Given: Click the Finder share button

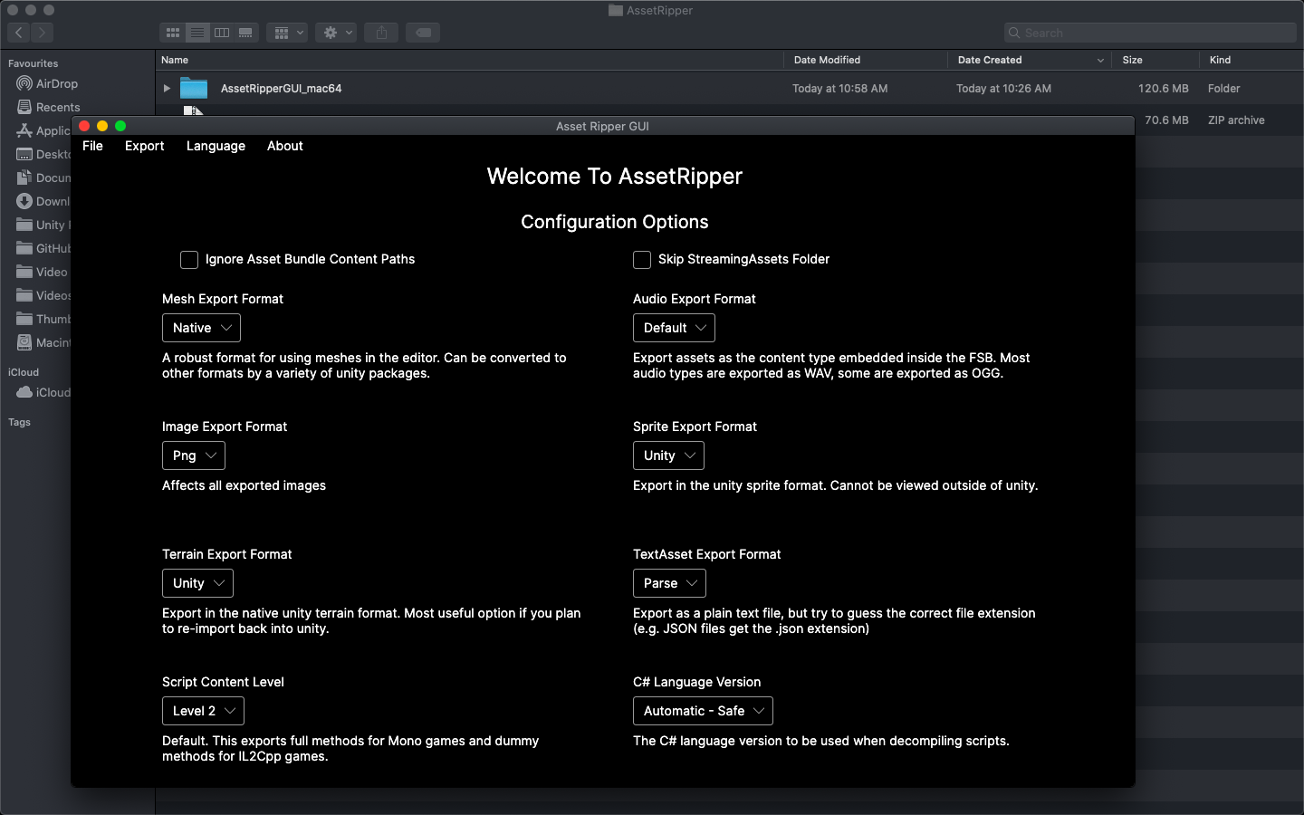Looking at the screenshot, I should pyautogui.click(x=381, y=33).
